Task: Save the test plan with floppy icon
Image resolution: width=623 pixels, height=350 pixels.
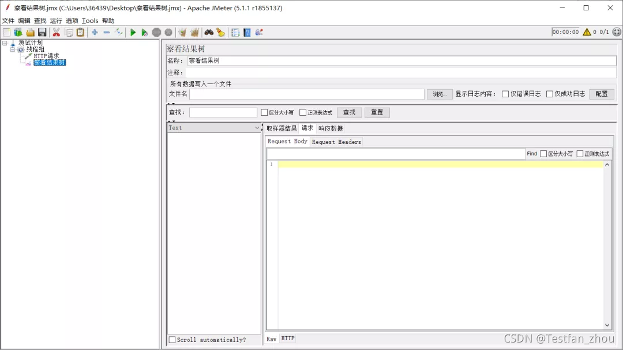Action: click(x=42, y=32)
